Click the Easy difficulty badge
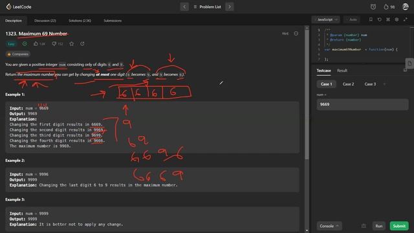The width and height of the screenshot is (414, 233). (11, 44)
